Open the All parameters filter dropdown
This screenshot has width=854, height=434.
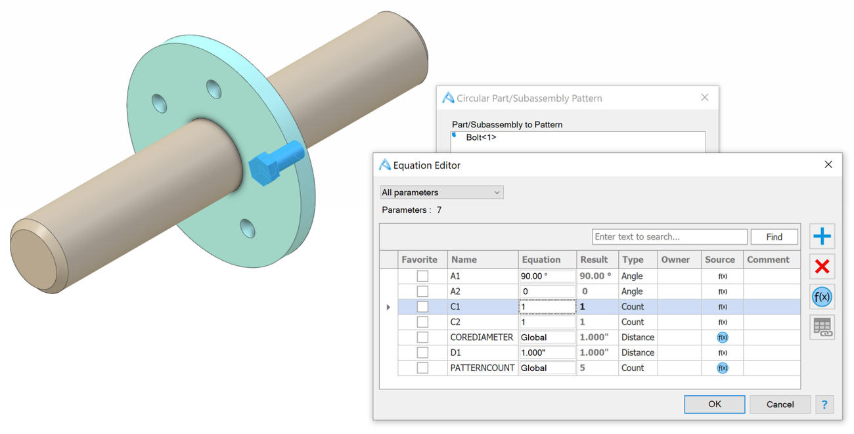pyautogui.click(x=442, y=192)
